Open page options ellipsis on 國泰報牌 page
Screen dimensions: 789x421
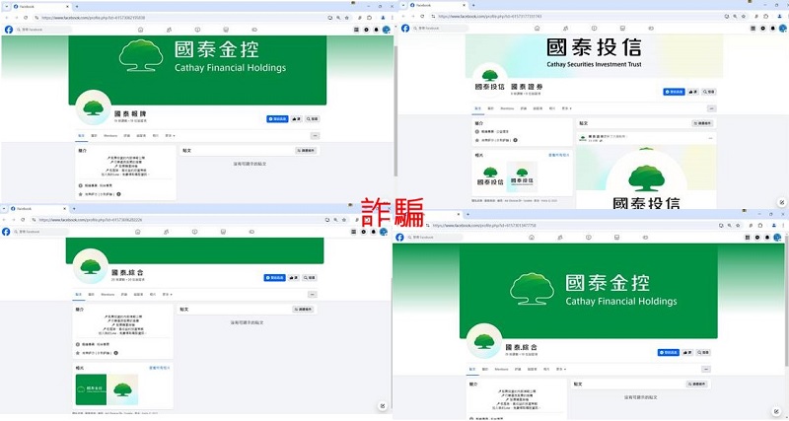315,136
